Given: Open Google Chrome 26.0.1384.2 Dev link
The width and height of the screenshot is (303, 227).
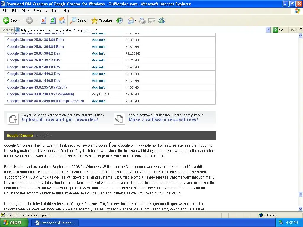Looking at the screenshot, I should tap(34, 53).
